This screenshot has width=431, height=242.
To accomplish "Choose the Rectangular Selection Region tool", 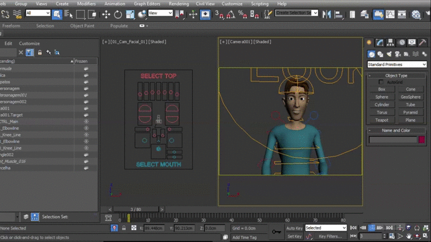I will point(80,14).
